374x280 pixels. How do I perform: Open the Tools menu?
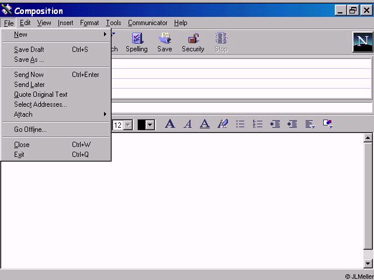[x=113, y=23]
